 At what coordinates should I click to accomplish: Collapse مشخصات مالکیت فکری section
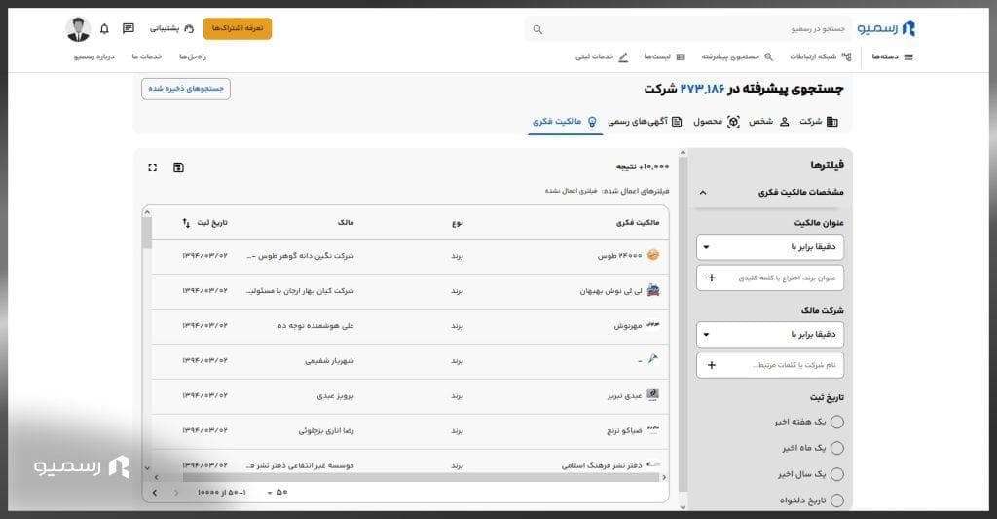tap(703, 192)
